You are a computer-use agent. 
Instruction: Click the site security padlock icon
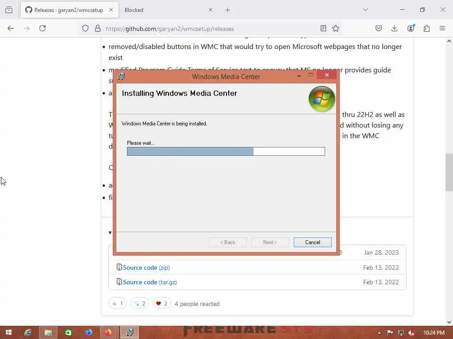tap(98, 28)
